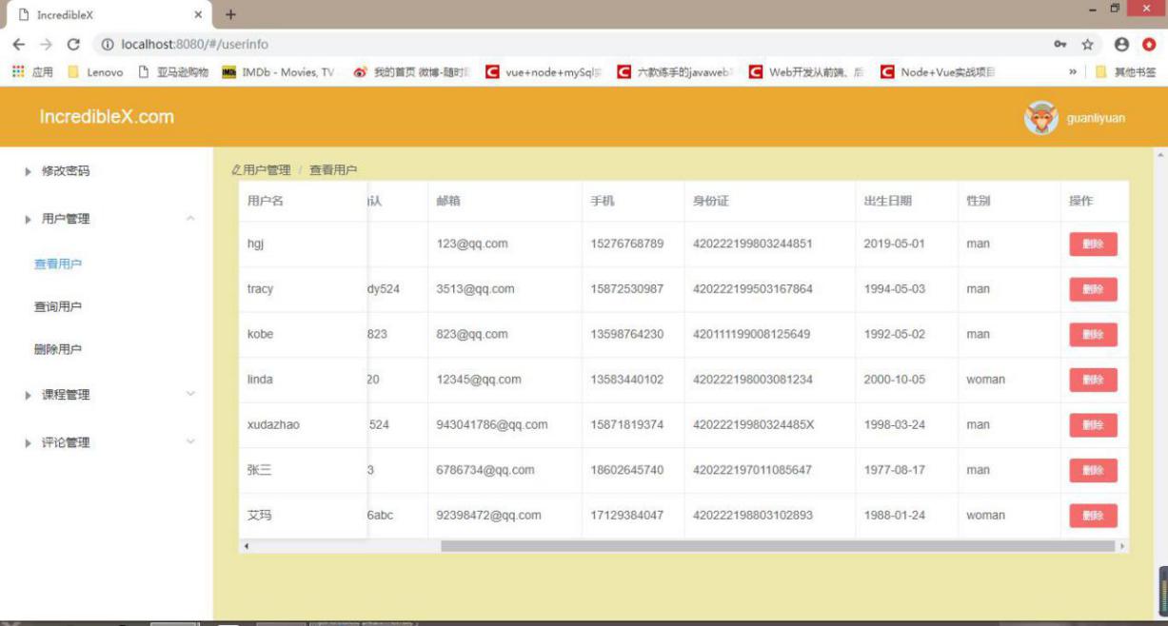The height and width of the screenshot is (626, 1168).
Task: Open the Chrome profile account icon
Action: tap(1121, 45)
